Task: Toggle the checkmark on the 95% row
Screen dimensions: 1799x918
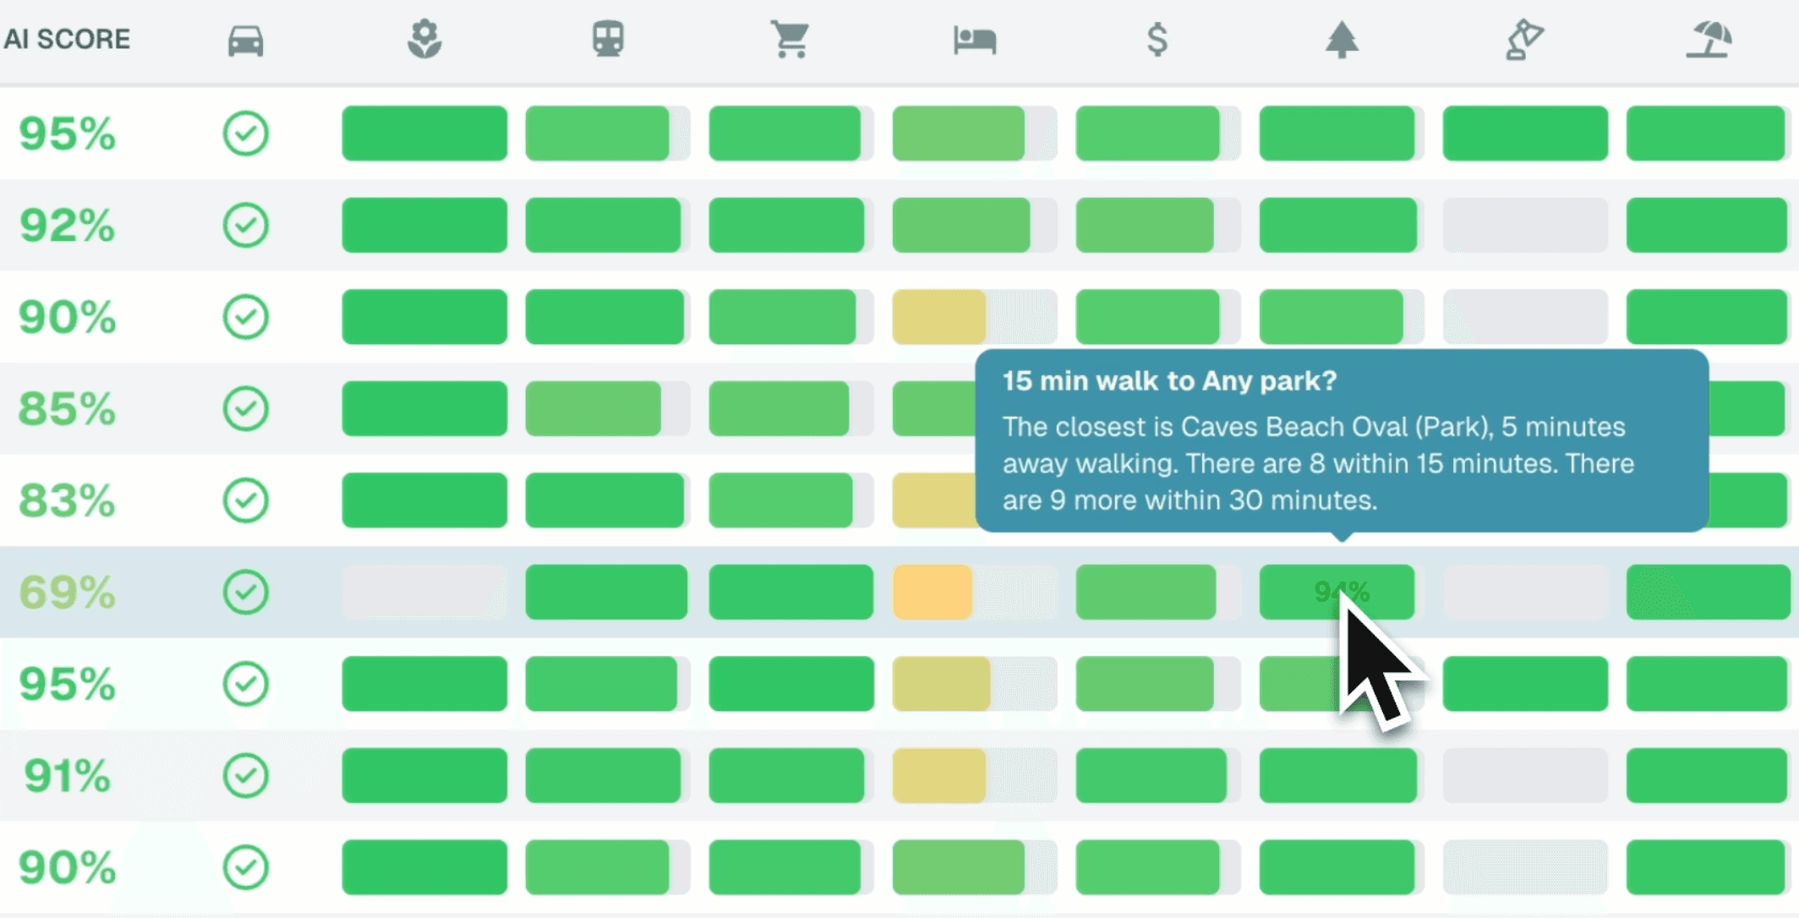Action: 245,133
